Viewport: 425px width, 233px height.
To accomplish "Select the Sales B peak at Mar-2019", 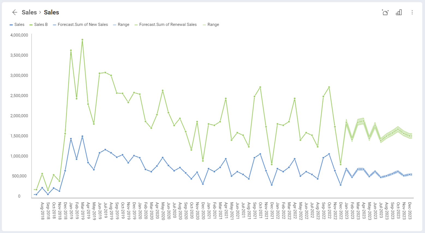I will click(x=82, y=40).
